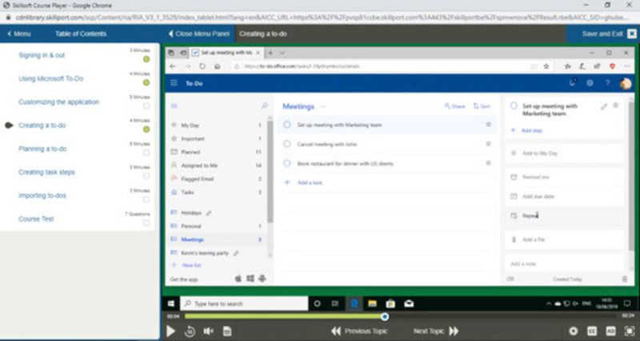Click the video progress slider handle

pos(385,316)
